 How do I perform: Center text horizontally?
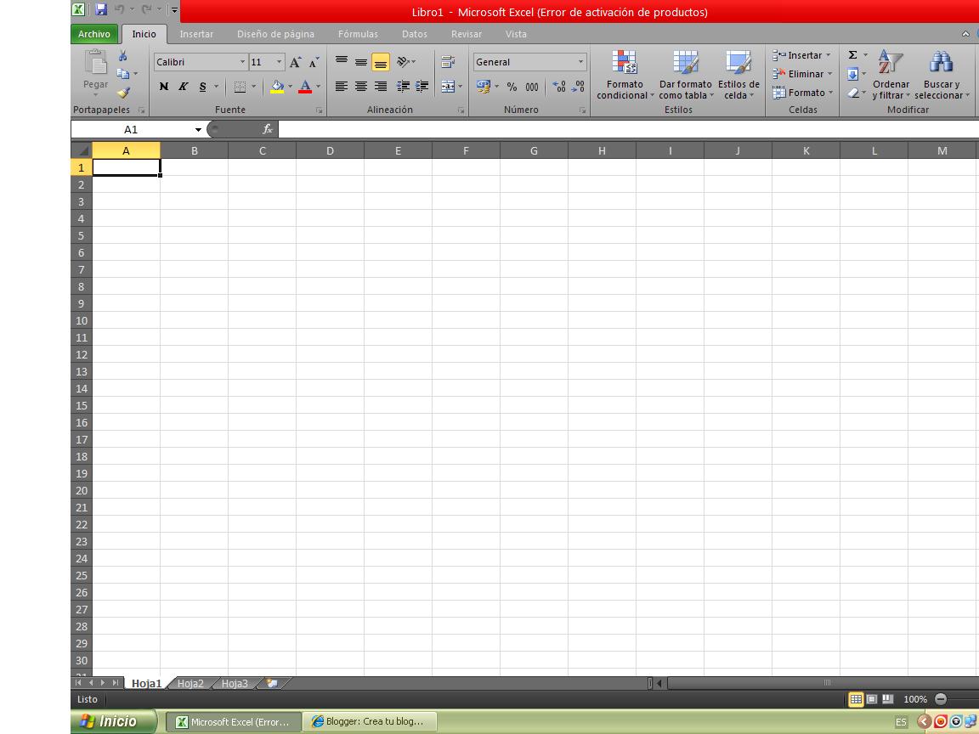point(361,87)
